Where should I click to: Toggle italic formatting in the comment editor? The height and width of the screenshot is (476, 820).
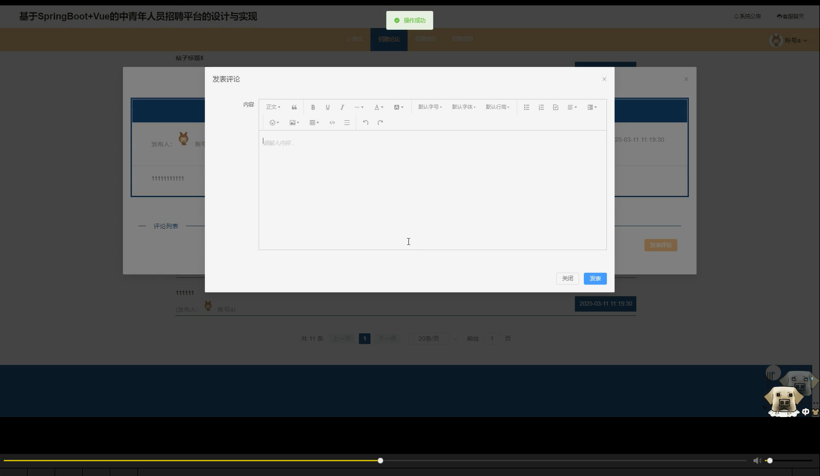[x=342, y=107]
